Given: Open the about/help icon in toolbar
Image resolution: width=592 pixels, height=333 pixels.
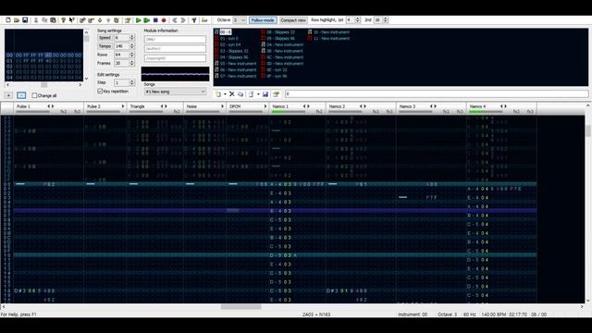Looking at the screenshot, I should (64, 20).
